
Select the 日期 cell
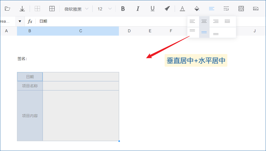pos(30,77)
